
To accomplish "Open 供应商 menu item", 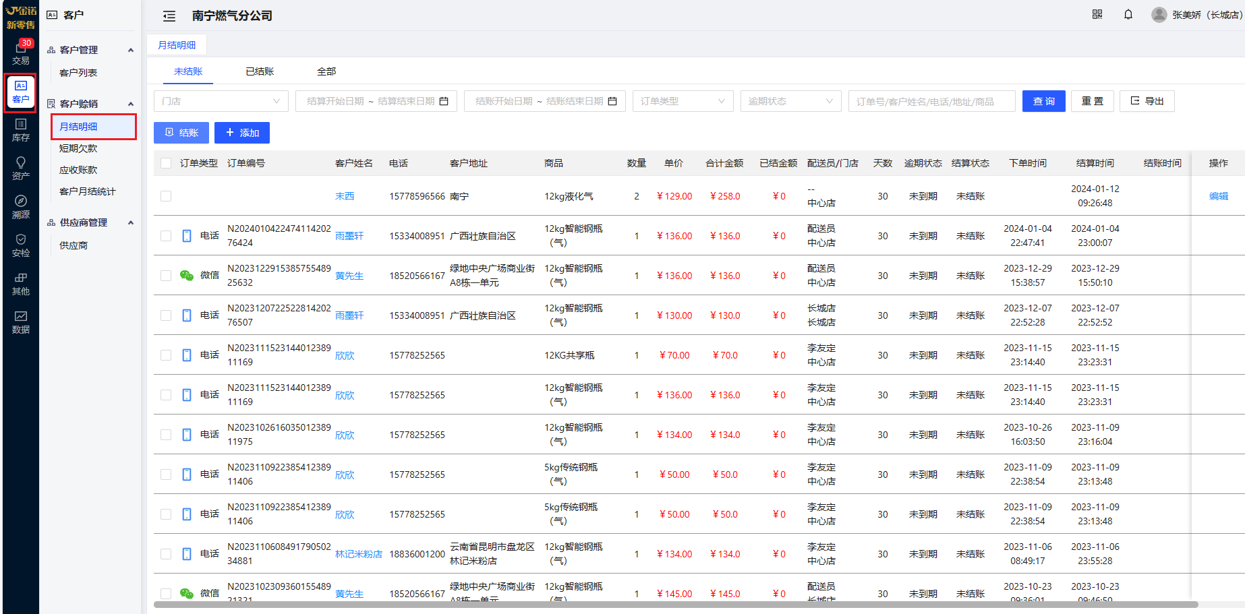I will (74, 245).
